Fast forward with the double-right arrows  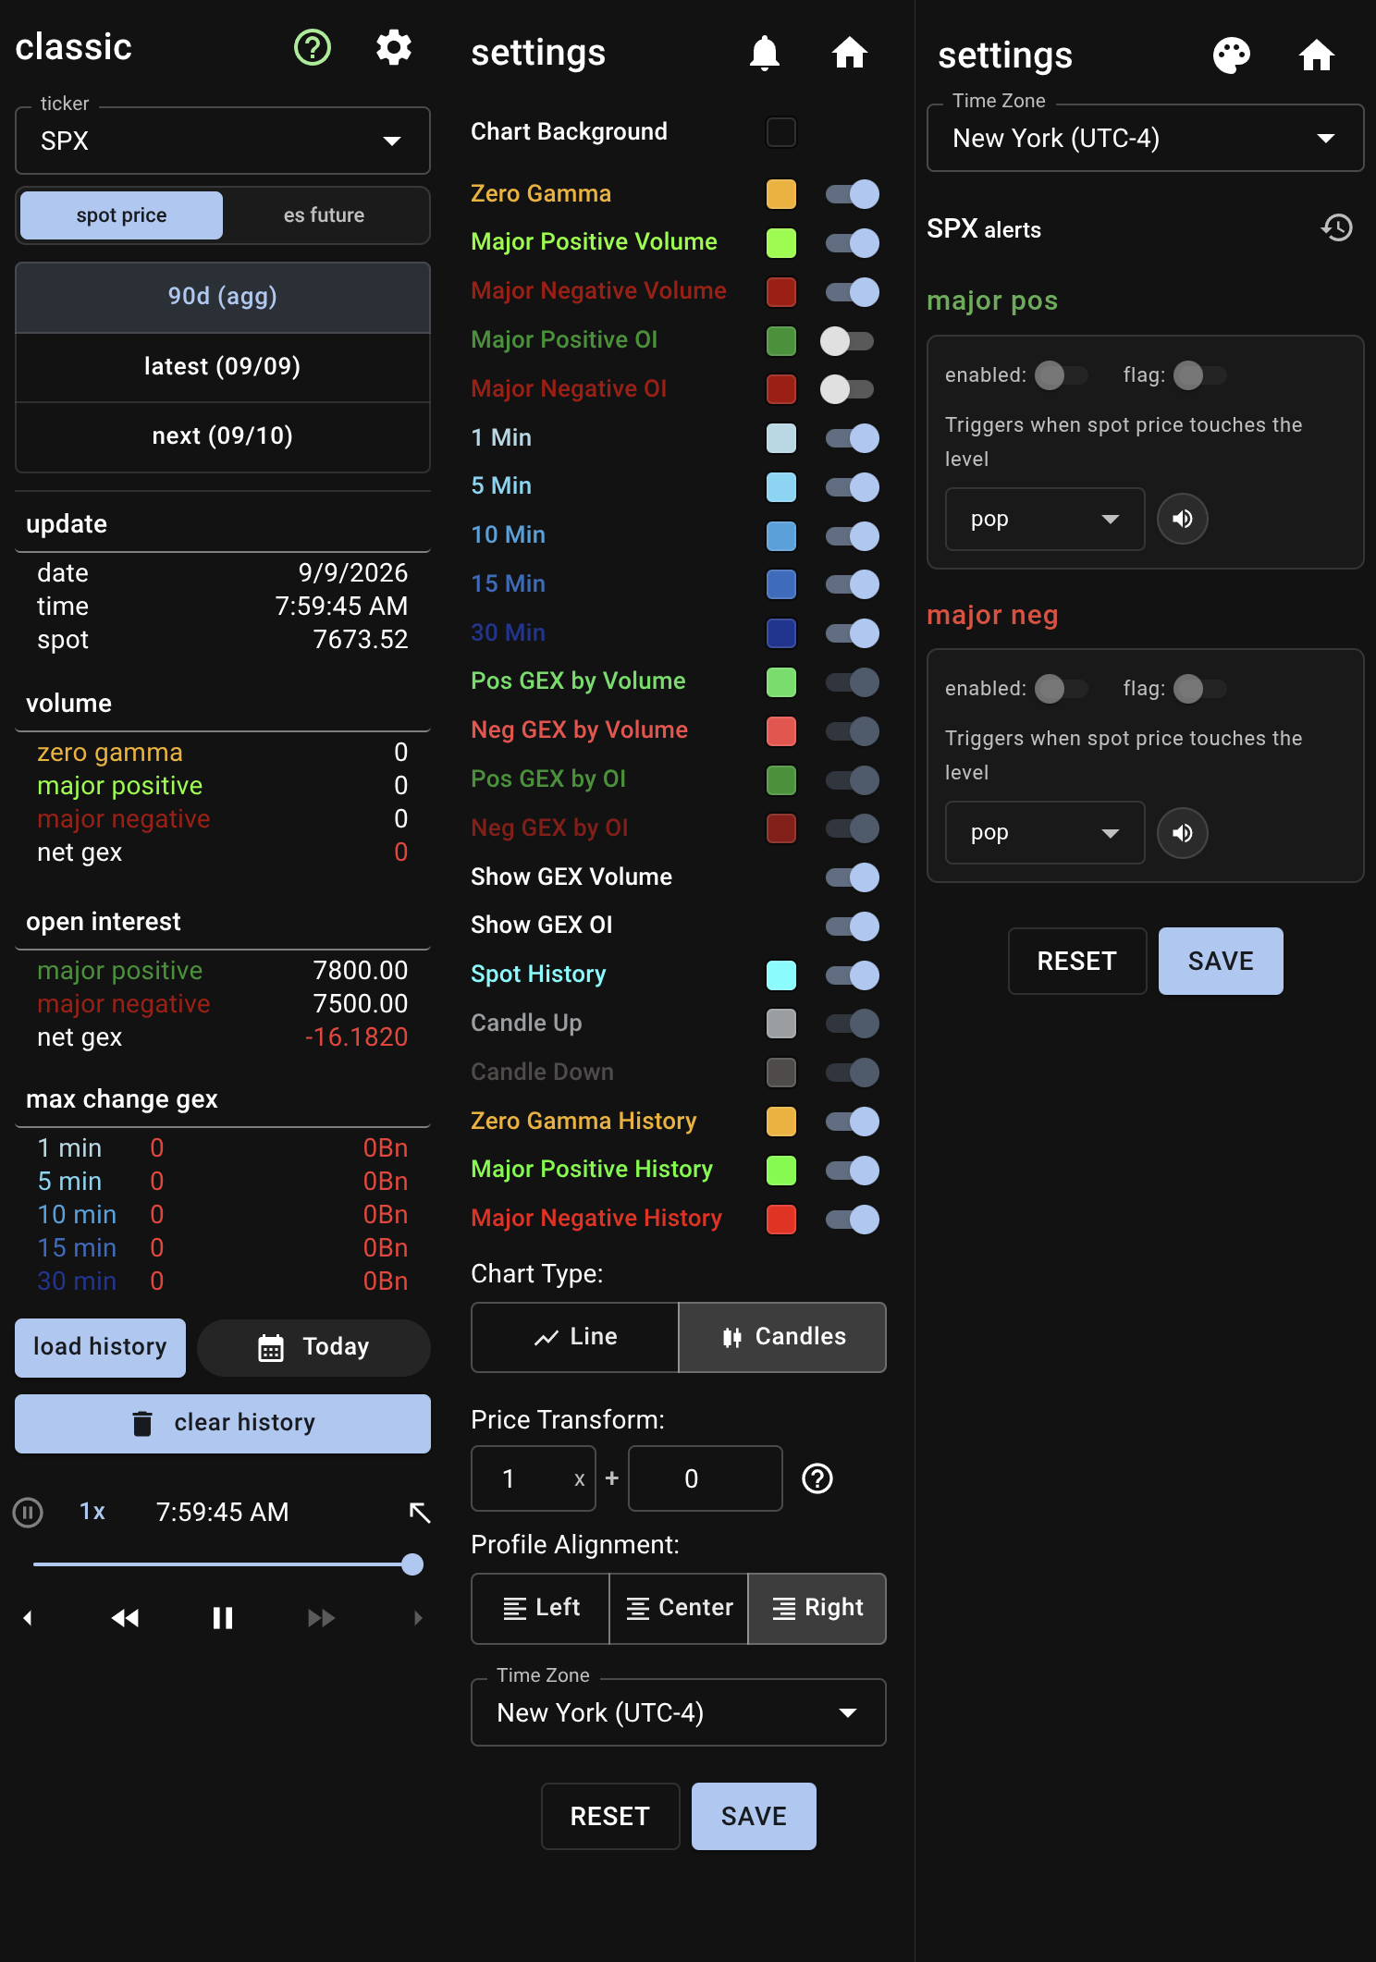tap(321, 1618)
